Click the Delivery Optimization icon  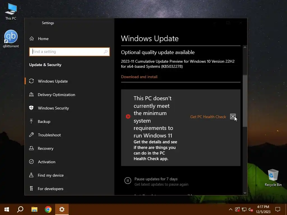pyautogui.click(x=31, y=94)
